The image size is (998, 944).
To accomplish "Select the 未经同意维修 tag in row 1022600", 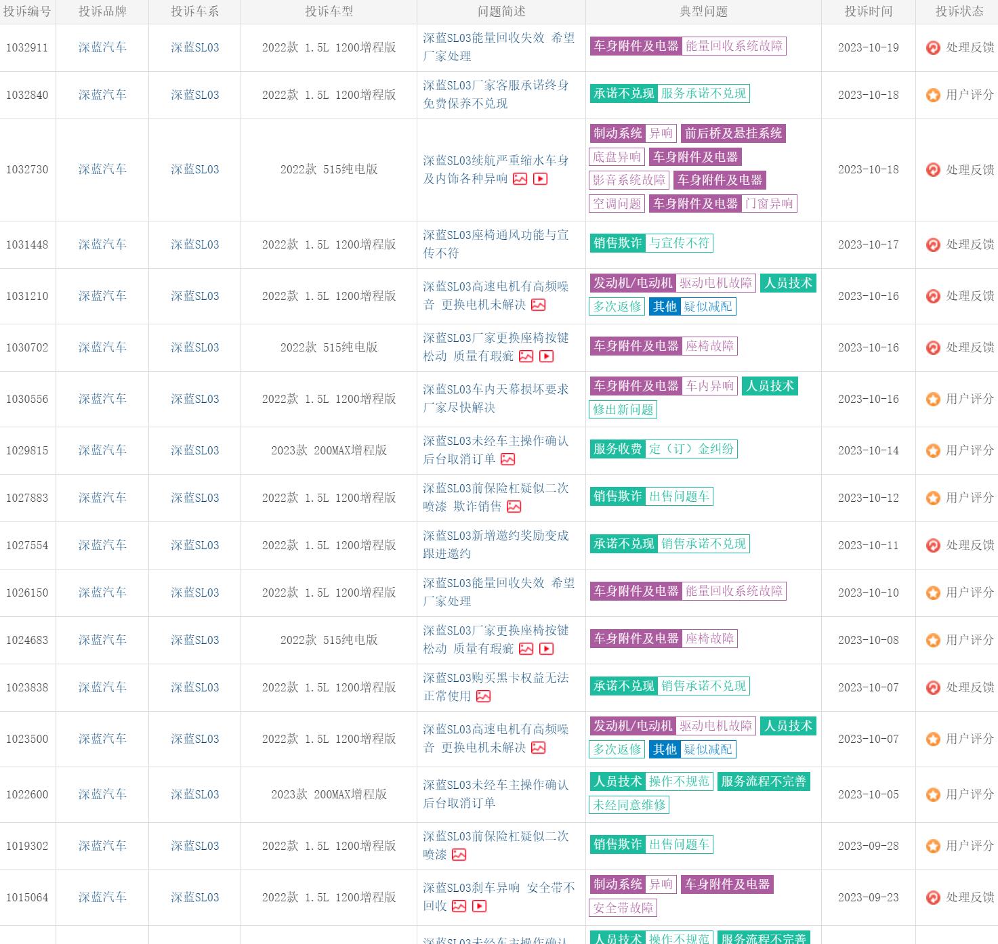I will pyautogui.click(x=629, y=805).
